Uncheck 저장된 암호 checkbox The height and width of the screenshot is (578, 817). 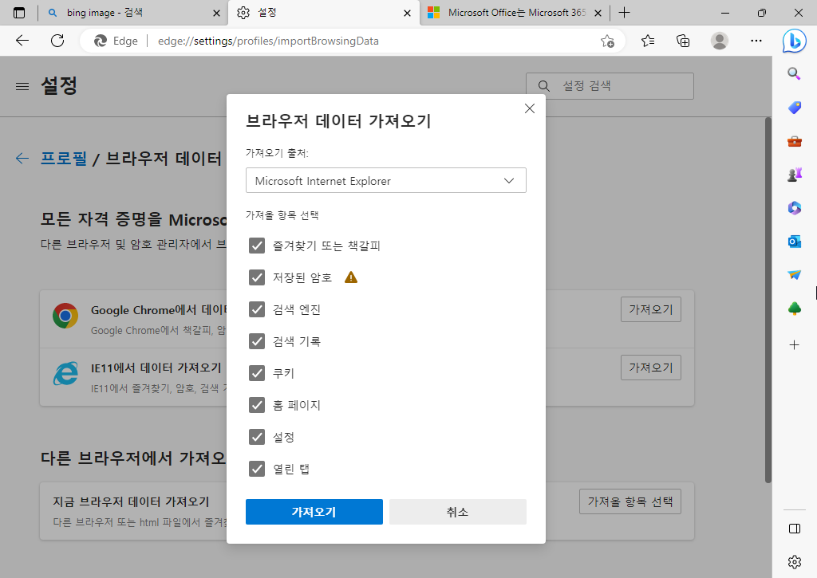[257, 277]
